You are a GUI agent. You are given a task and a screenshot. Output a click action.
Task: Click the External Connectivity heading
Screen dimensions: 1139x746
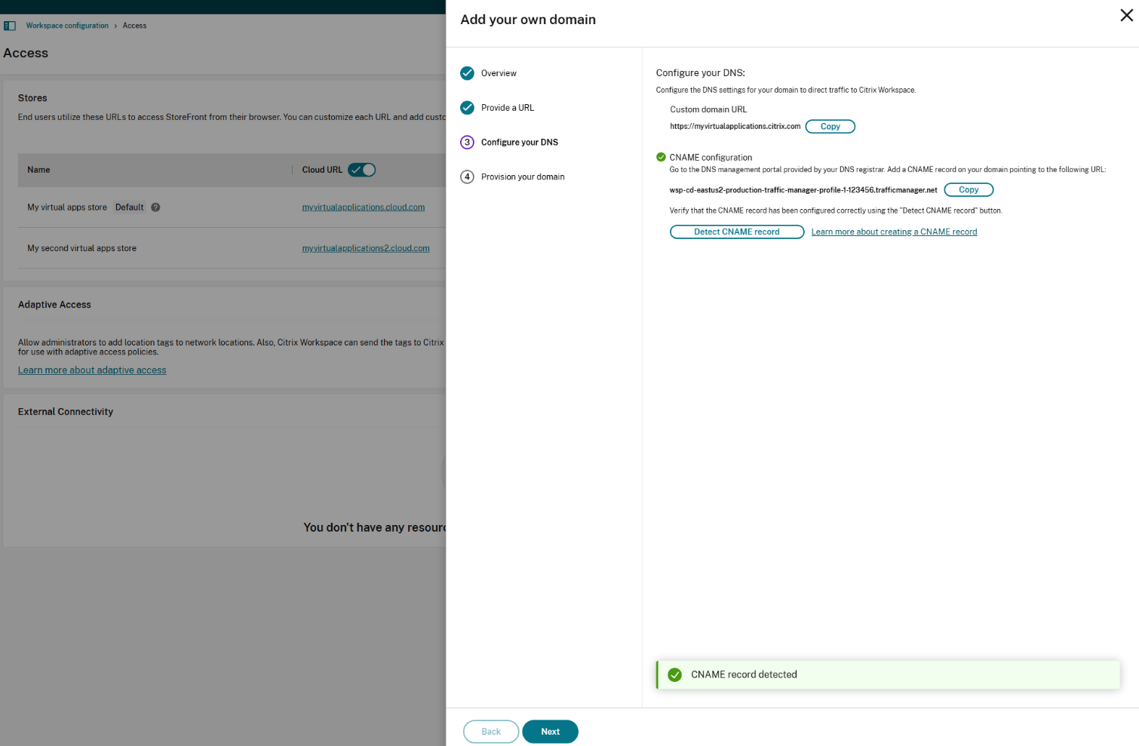tap(66, 412)
